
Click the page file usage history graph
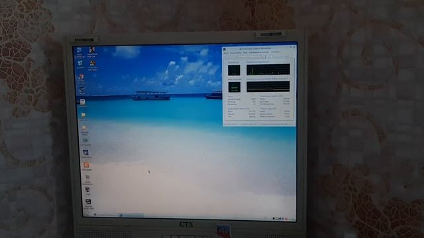point(268,87)
